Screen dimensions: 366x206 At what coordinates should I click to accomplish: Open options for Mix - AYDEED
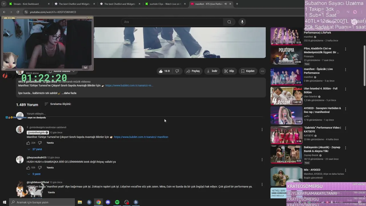coord(345,170)
